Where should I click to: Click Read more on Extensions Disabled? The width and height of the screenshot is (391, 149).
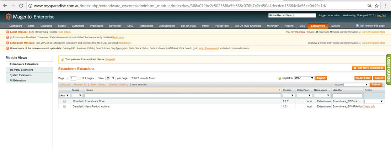tap(118, 37)
